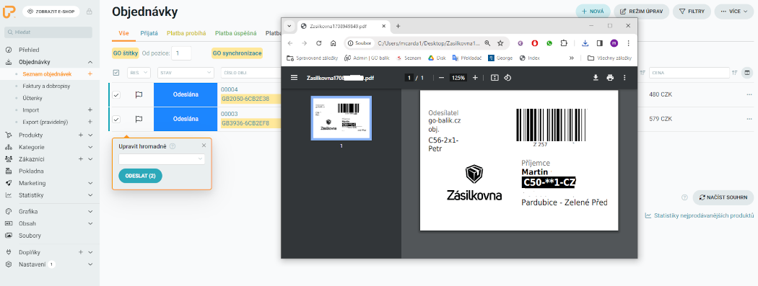Toggle the select-all orders header checkbox

pyautogui.click(x=116, y=72)
